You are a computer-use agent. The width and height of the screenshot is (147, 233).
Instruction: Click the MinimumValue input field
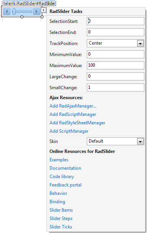pyautogui.click(x=115, y=54)
